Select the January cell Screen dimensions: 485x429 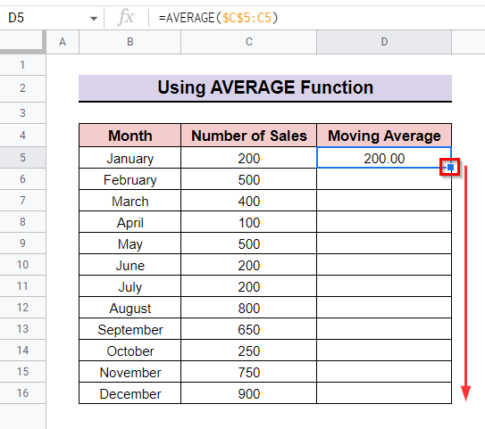tap(130, 158)
